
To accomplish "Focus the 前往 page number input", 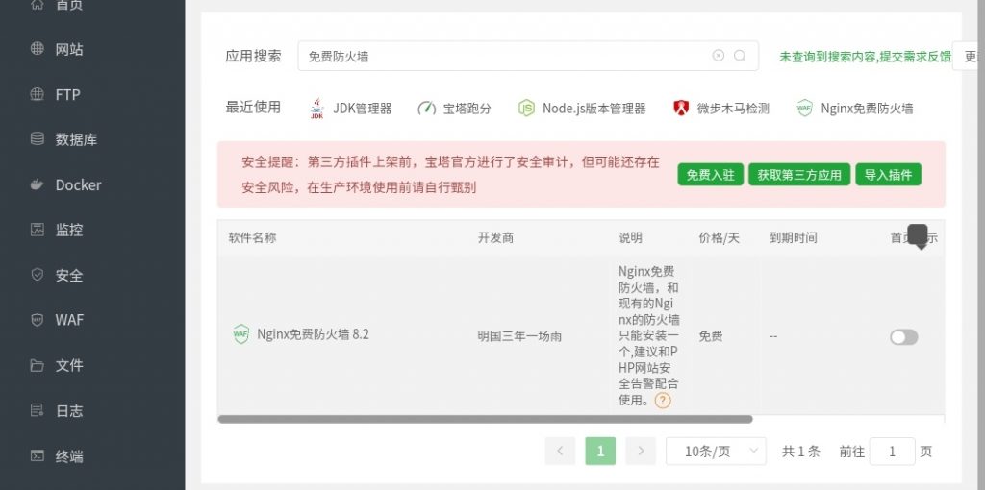I will click(892, 451).
